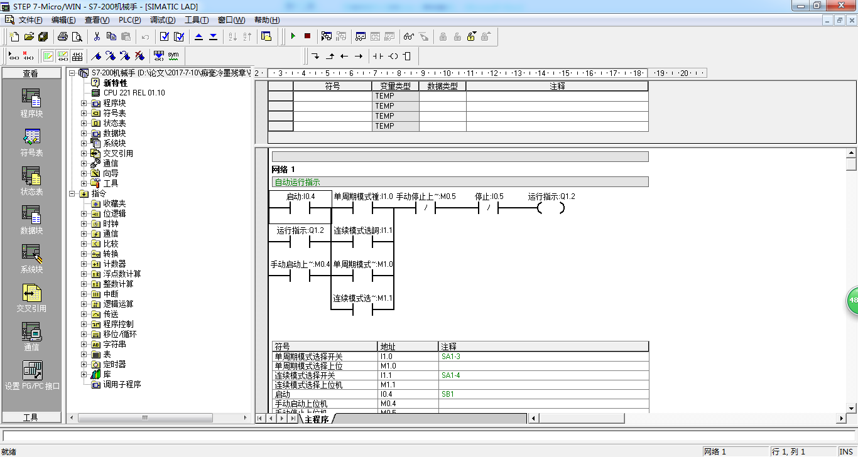The width and height of the screenshot is (858, 457).
Task: Expand the 向导 tree node
Action: pyautogui.click(x=84, y=173)
